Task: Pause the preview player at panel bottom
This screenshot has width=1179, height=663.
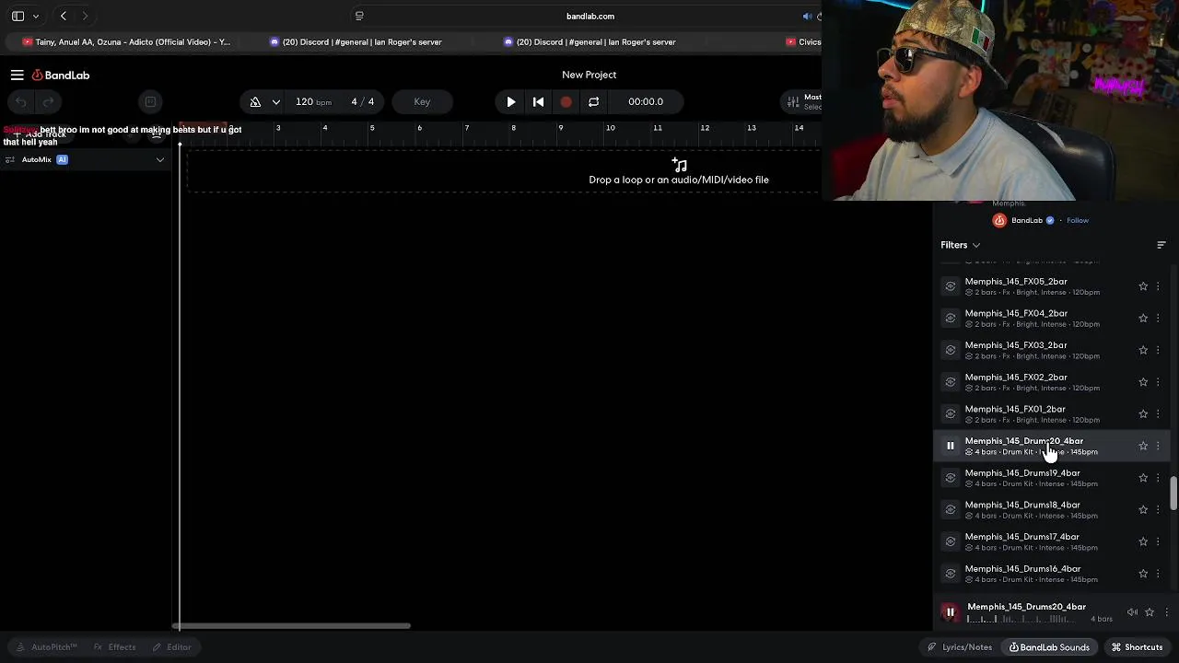Action: 950,612
